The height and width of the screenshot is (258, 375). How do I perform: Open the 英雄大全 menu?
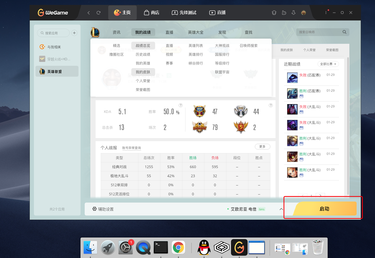click(196, 32)
